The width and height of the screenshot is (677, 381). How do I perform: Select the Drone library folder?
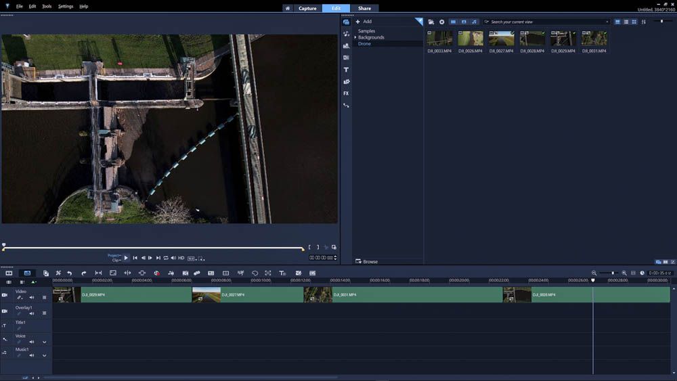tap(364, 44)
